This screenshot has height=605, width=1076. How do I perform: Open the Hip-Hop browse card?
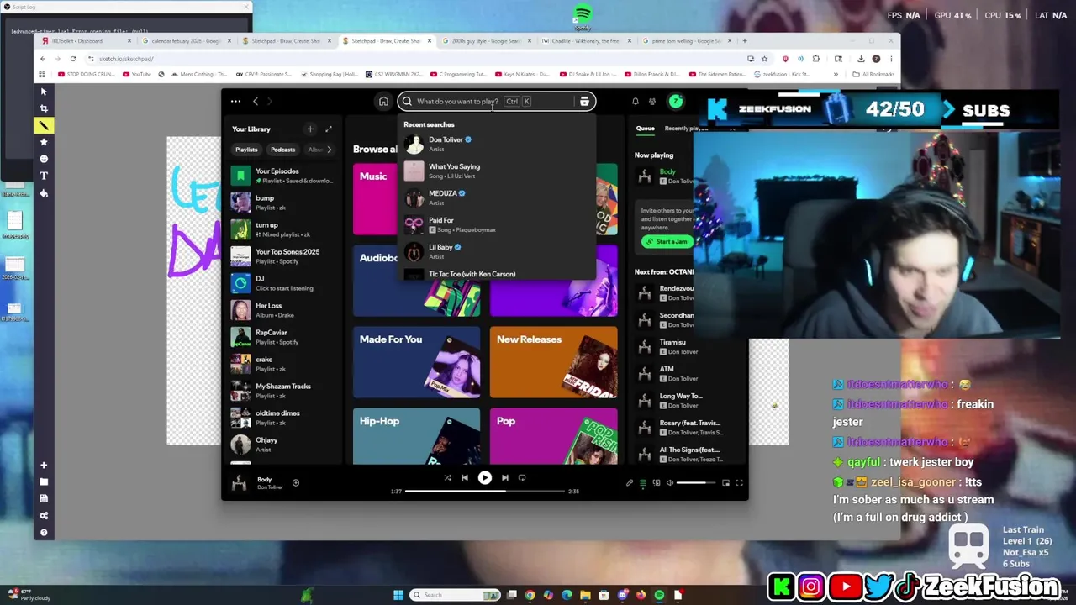point(417,436)
